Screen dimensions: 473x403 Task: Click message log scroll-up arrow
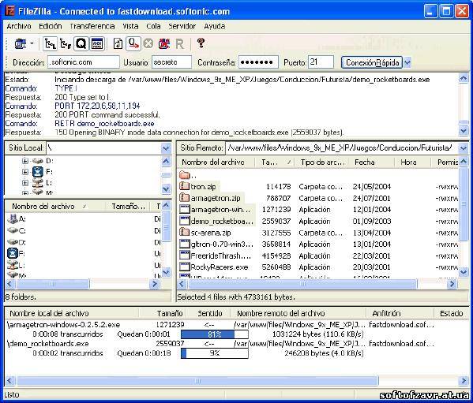coord(464,79)
